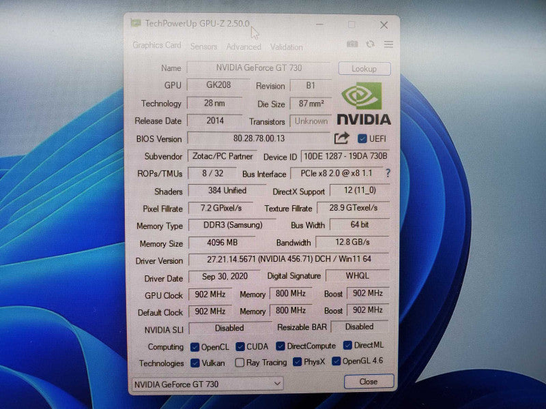Toggle the CUDA checkbox
The height and width of the screenshot is (409, 546).
pos(240,347)
